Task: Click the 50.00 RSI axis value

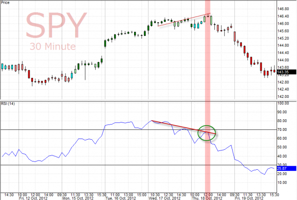Action: pyautogui.click(x=283, y=148)
